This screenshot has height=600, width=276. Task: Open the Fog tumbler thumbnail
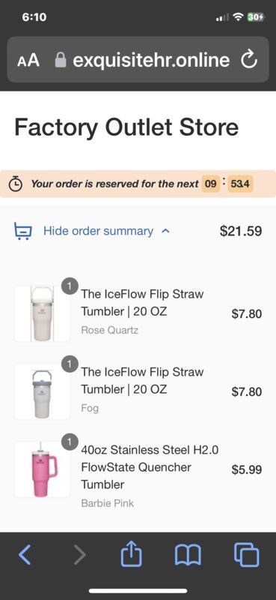point(42,391)
